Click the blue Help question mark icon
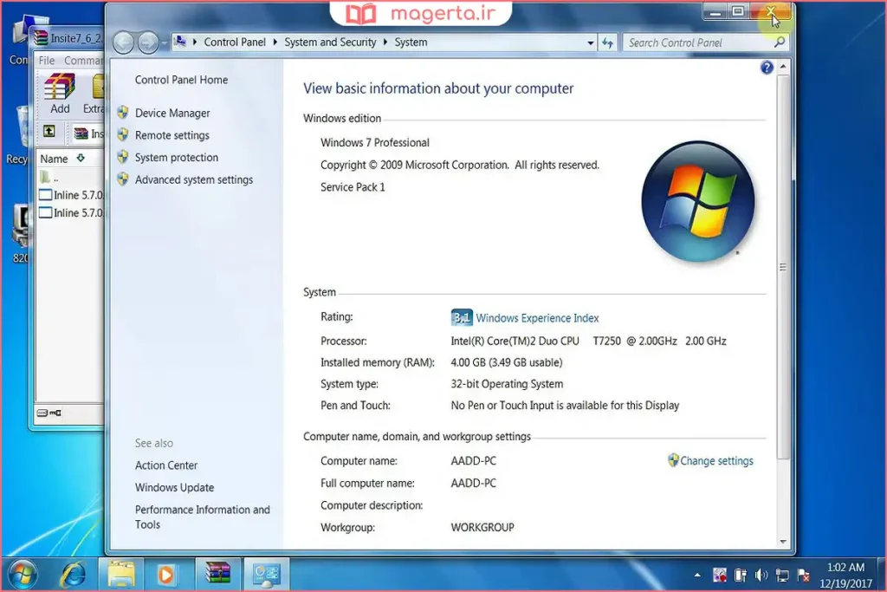Viewport: 887px width, 592px height. click(x=767, y=68)
